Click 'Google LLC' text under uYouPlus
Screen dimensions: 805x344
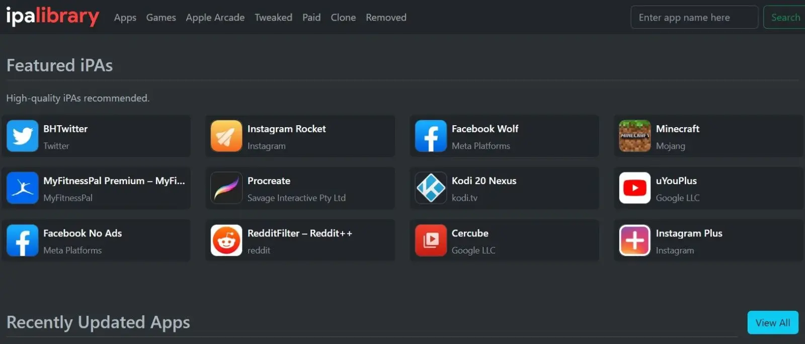tap(678, 198)
